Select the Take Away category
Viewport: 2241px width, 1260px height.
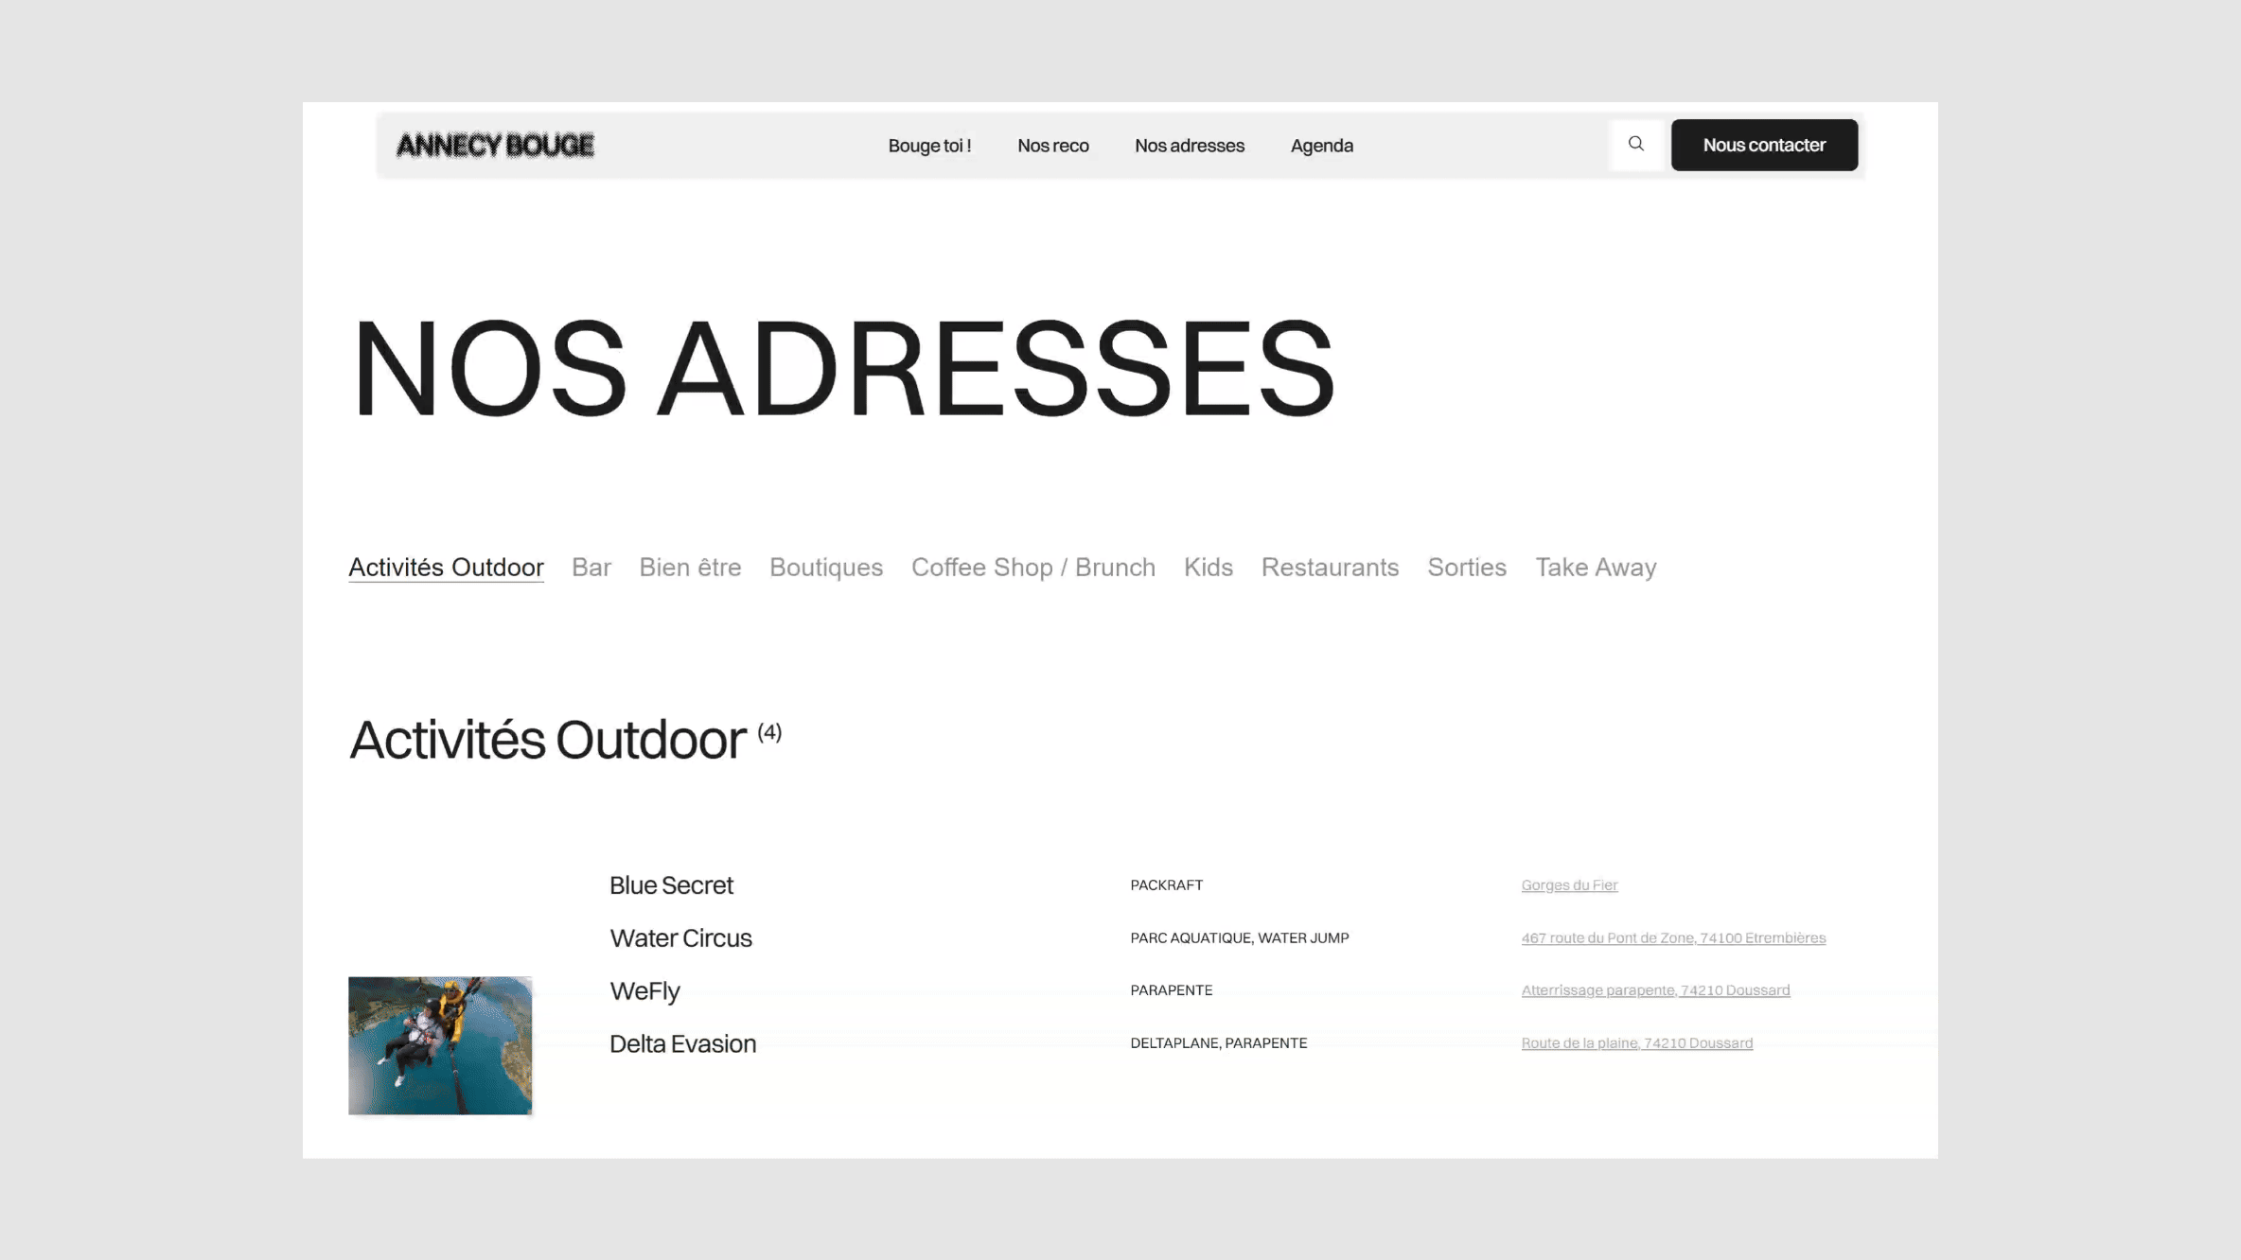[1595, 567]
